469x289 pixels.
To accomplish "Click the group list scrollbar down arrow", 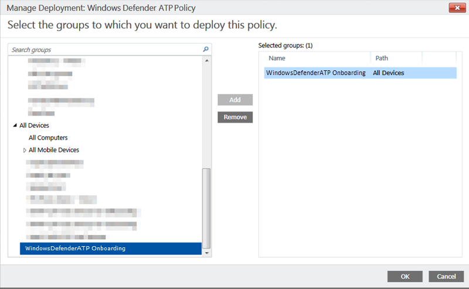I will point(206,253).
